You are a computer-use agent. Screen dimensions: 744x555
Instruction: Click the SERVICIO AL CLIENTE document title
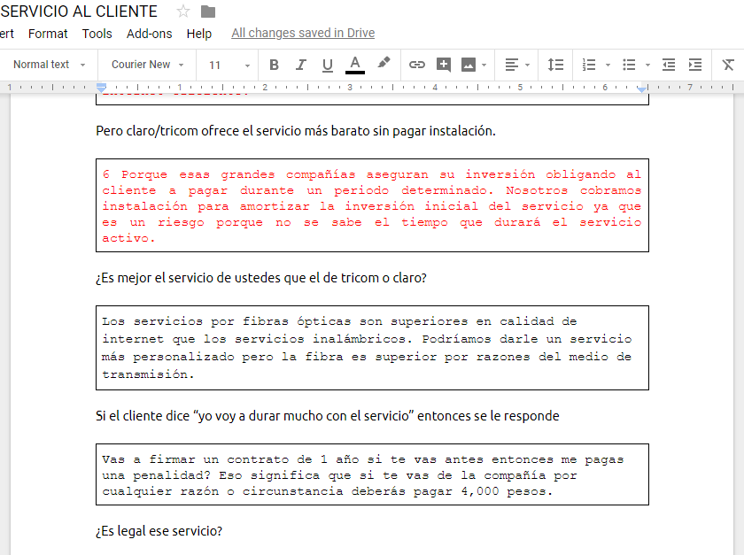(79, 12)
